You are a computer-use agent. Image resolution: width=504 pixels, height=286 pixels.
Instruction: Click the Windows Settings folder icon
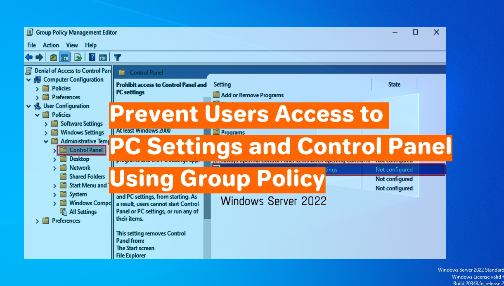coord(54,132)
